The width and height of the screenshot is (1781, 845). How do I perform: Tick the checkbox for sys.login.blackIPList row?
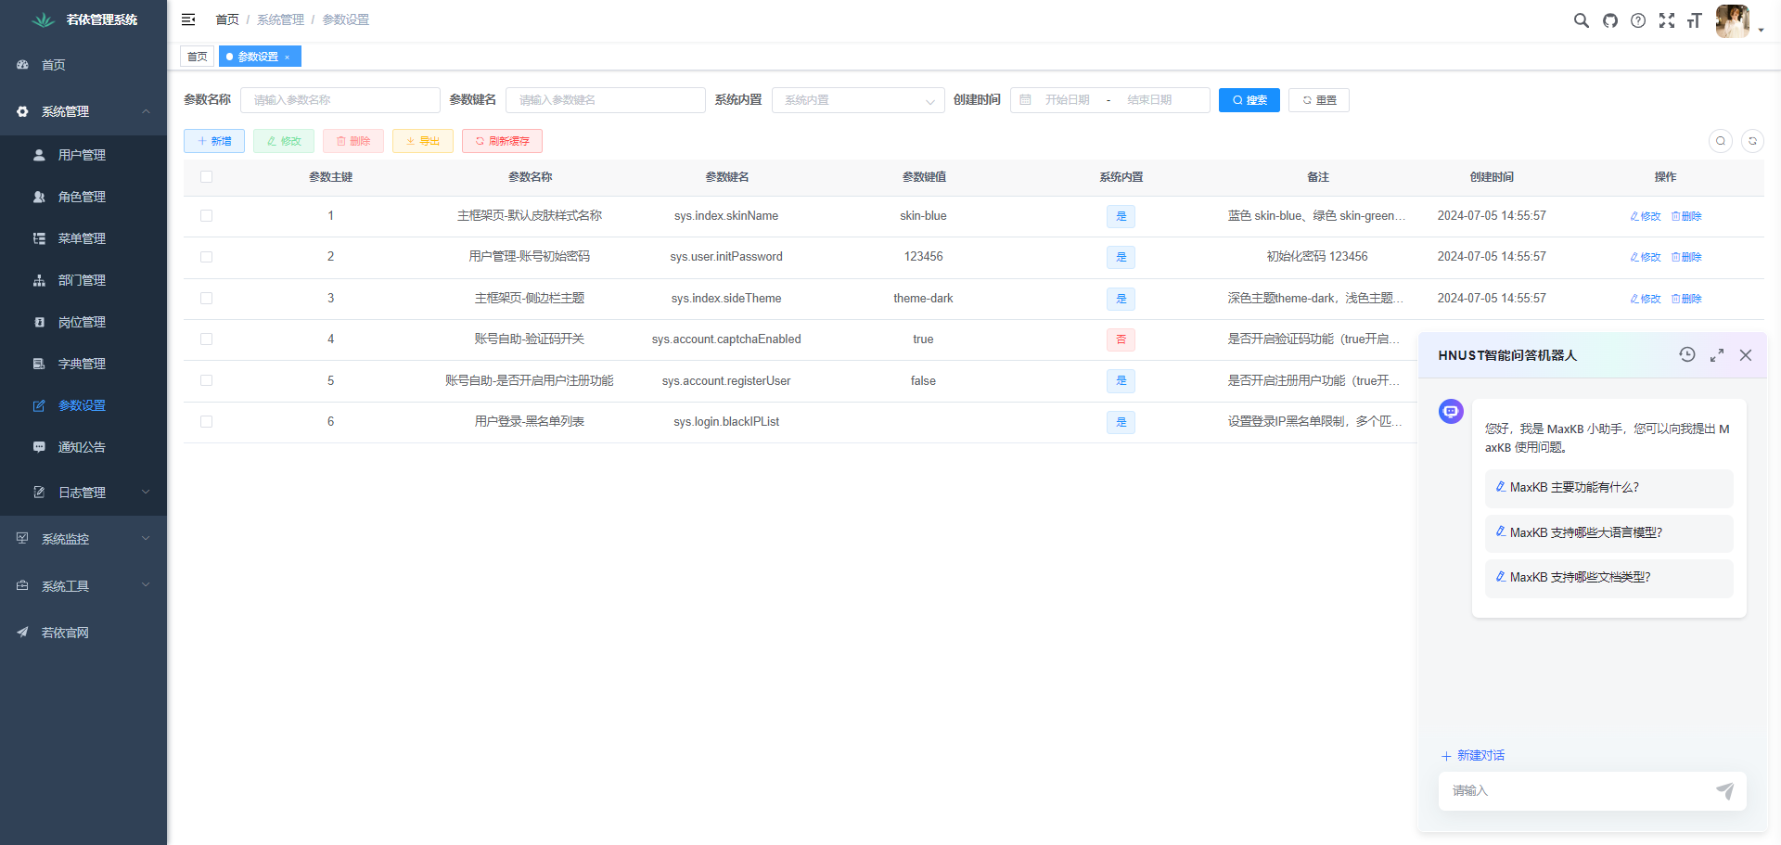click(206, 422)
